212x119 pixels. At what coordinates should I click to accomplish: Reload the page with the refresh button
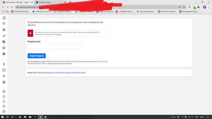(x=12, y=7)
